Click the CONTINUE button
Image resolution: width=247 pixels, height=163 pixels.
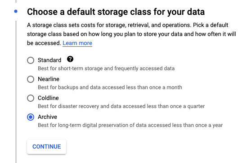[46, 147]
